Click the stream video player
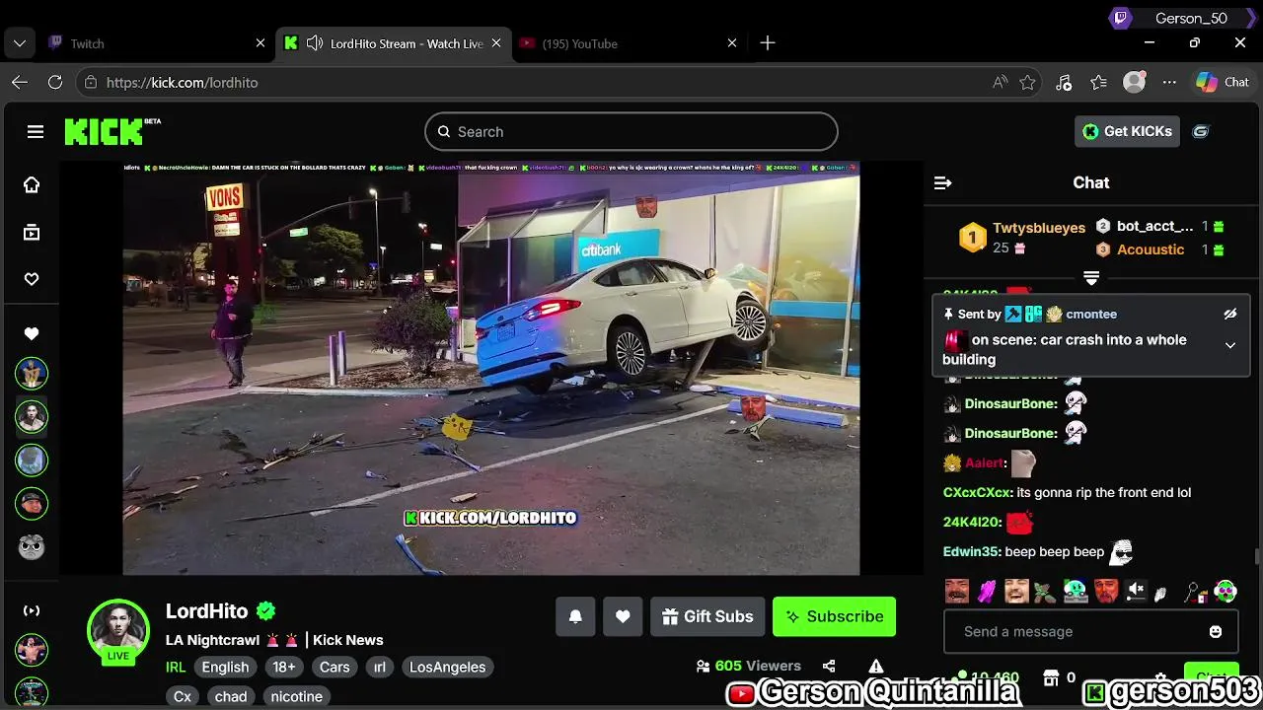 point(491,368)
